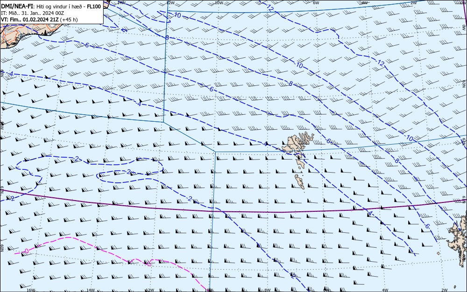Click the magenta '0' label near '60N'

click(27, 251)
